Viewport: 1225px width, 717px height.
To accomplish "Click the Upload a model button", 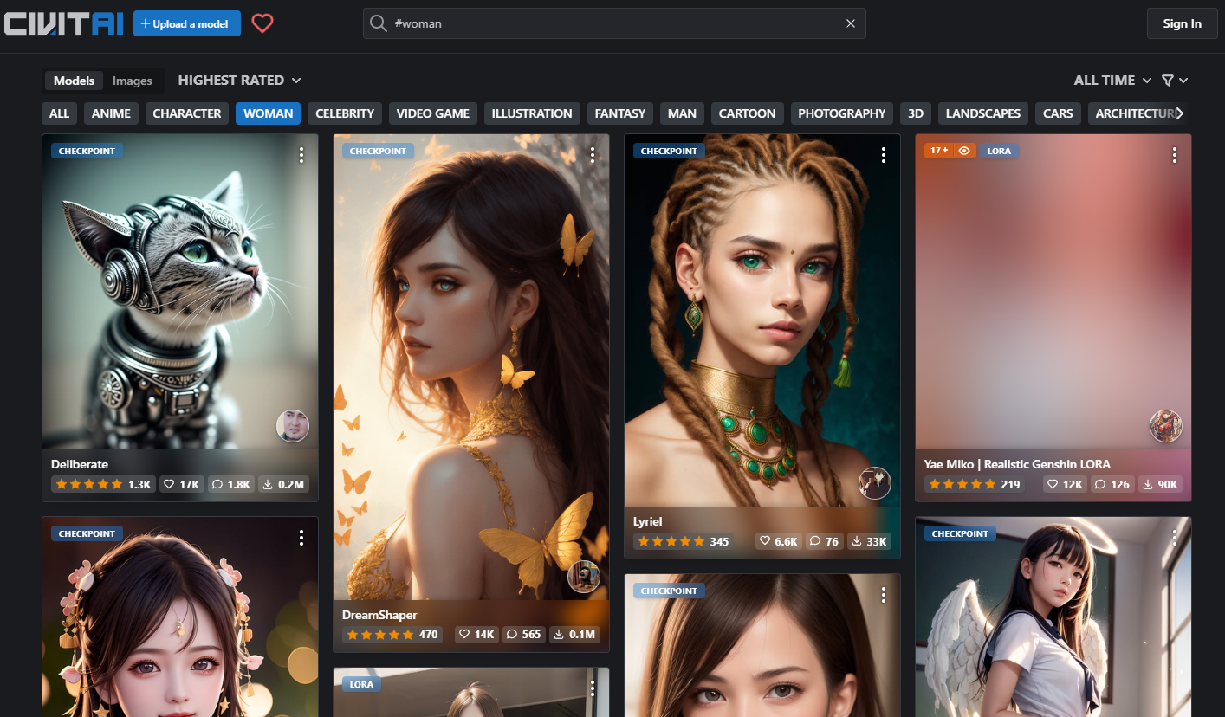I will [x=187, y=23].
